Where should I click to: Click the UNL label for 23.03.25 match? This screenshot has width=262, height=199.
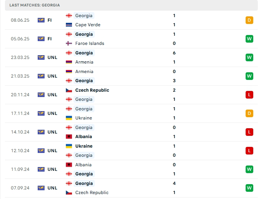click(x=53, y=57)
